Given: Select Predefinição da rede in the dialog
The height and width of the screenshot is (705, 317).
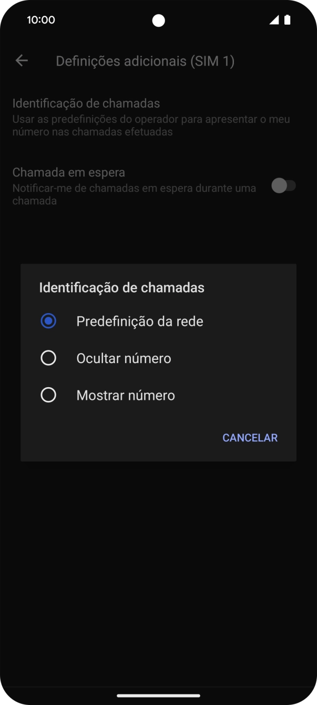Looking at the screenshot, I should point(48,320).
